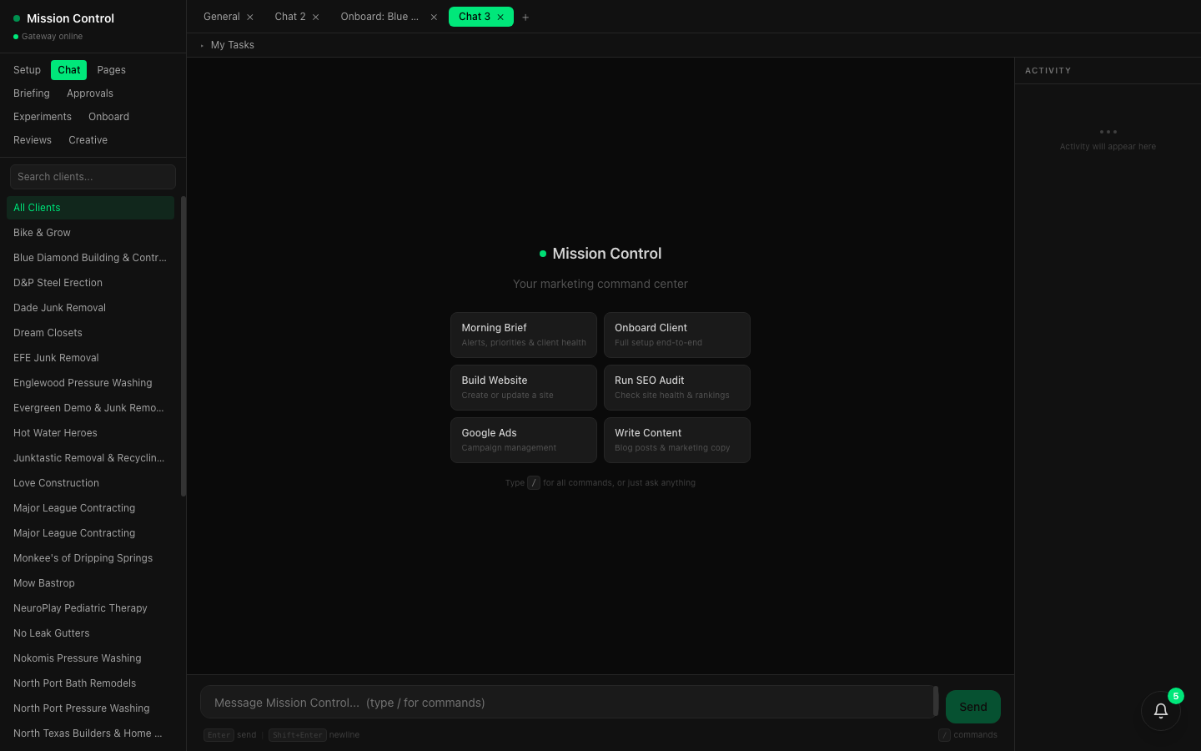Close the Chat 3 tab

coord(500,17)
